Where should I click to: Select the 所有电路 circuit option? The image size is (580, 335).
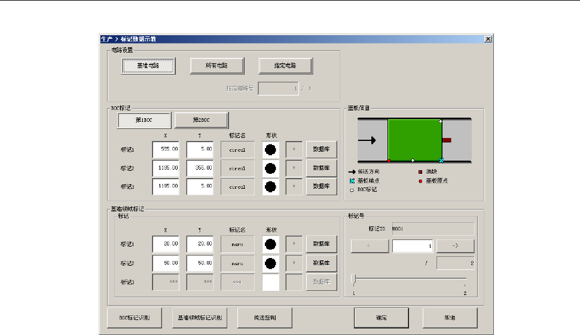point(216,65)
